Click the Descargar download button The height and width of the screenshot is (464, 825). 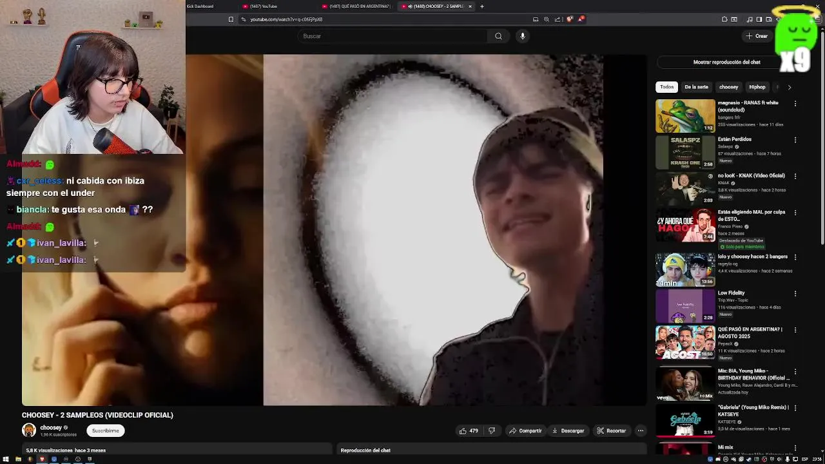pos(567,430)
